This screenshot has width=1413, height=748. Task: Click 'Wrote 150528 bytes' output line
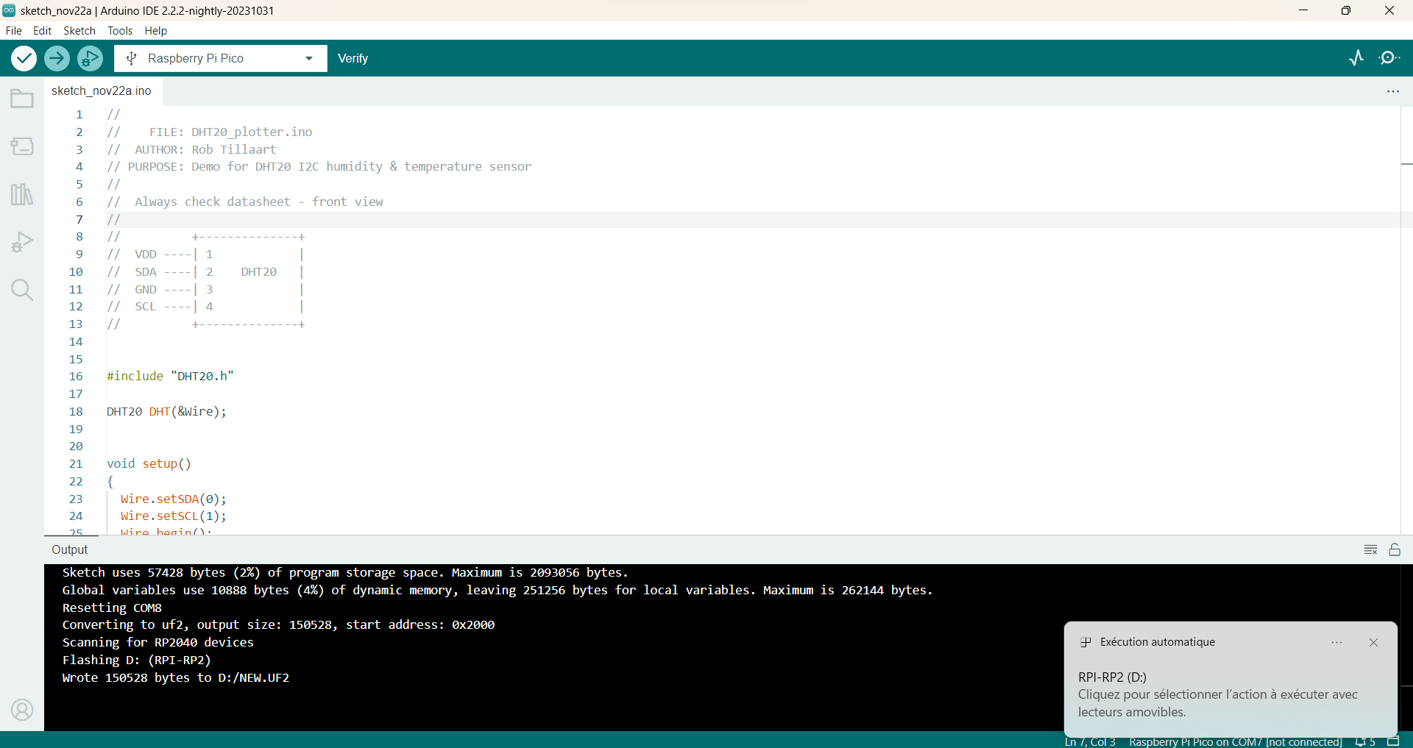tap(176, 678)
